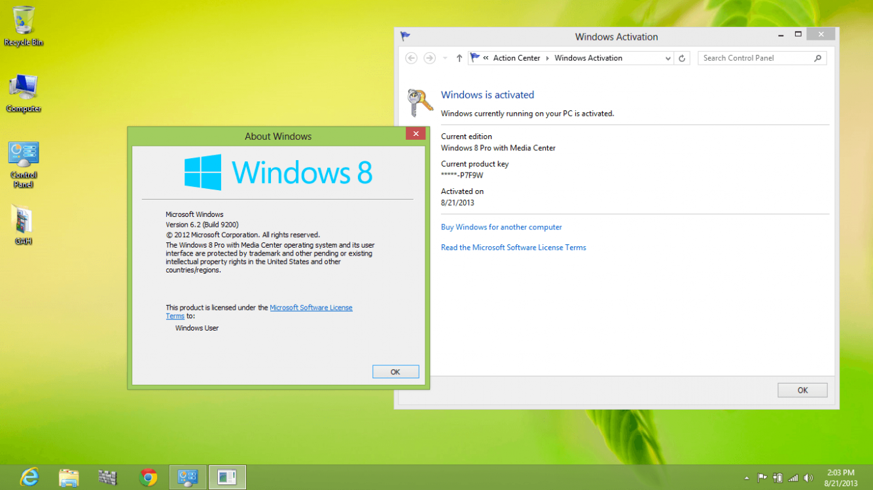Select the GAH folder on desktop

(x=24, y=225)
